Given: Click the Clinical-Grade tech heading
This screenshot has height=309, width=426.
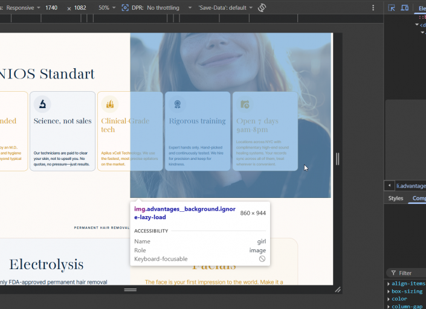Looking at the screenshot, I should click(125, 125).
